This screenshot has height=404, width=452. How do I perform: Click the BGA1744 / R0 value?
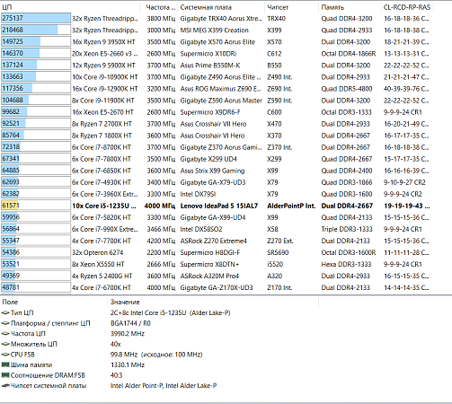coord(130,323)
